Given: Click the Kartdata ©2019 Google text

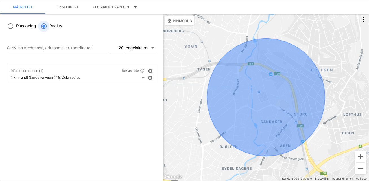Looking at the screenshot, I should tap(297, 179).
